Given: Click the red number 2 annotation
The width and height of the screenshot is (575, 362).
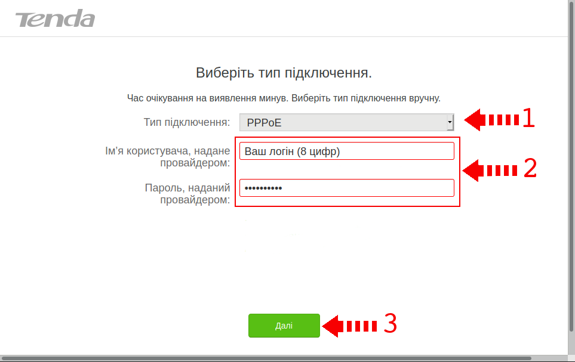Looking at the screenshot, I should pyautogui.click(x=530, y=169).
